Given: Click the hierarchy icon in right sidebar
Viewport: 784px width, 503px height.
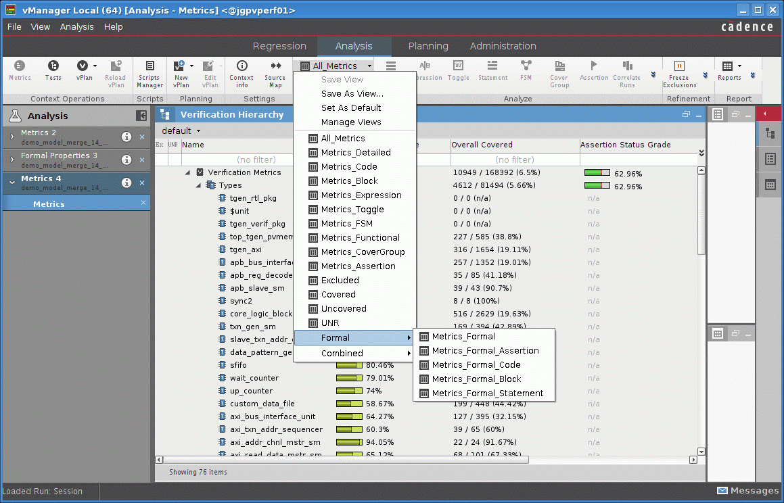Looking at the screenshot, I should point(770,133).
